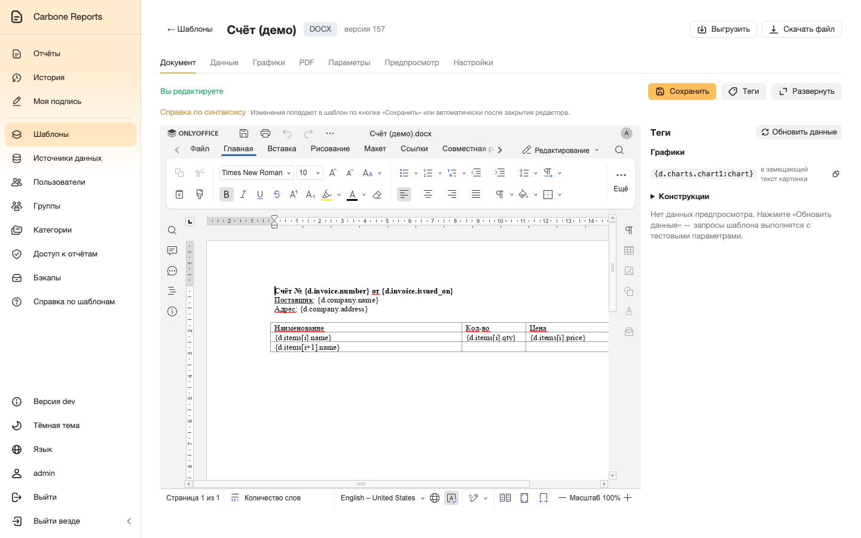This screenshot has width=861, height=538.
Task: Open the font color swatch
Action: tap(352, 194)
